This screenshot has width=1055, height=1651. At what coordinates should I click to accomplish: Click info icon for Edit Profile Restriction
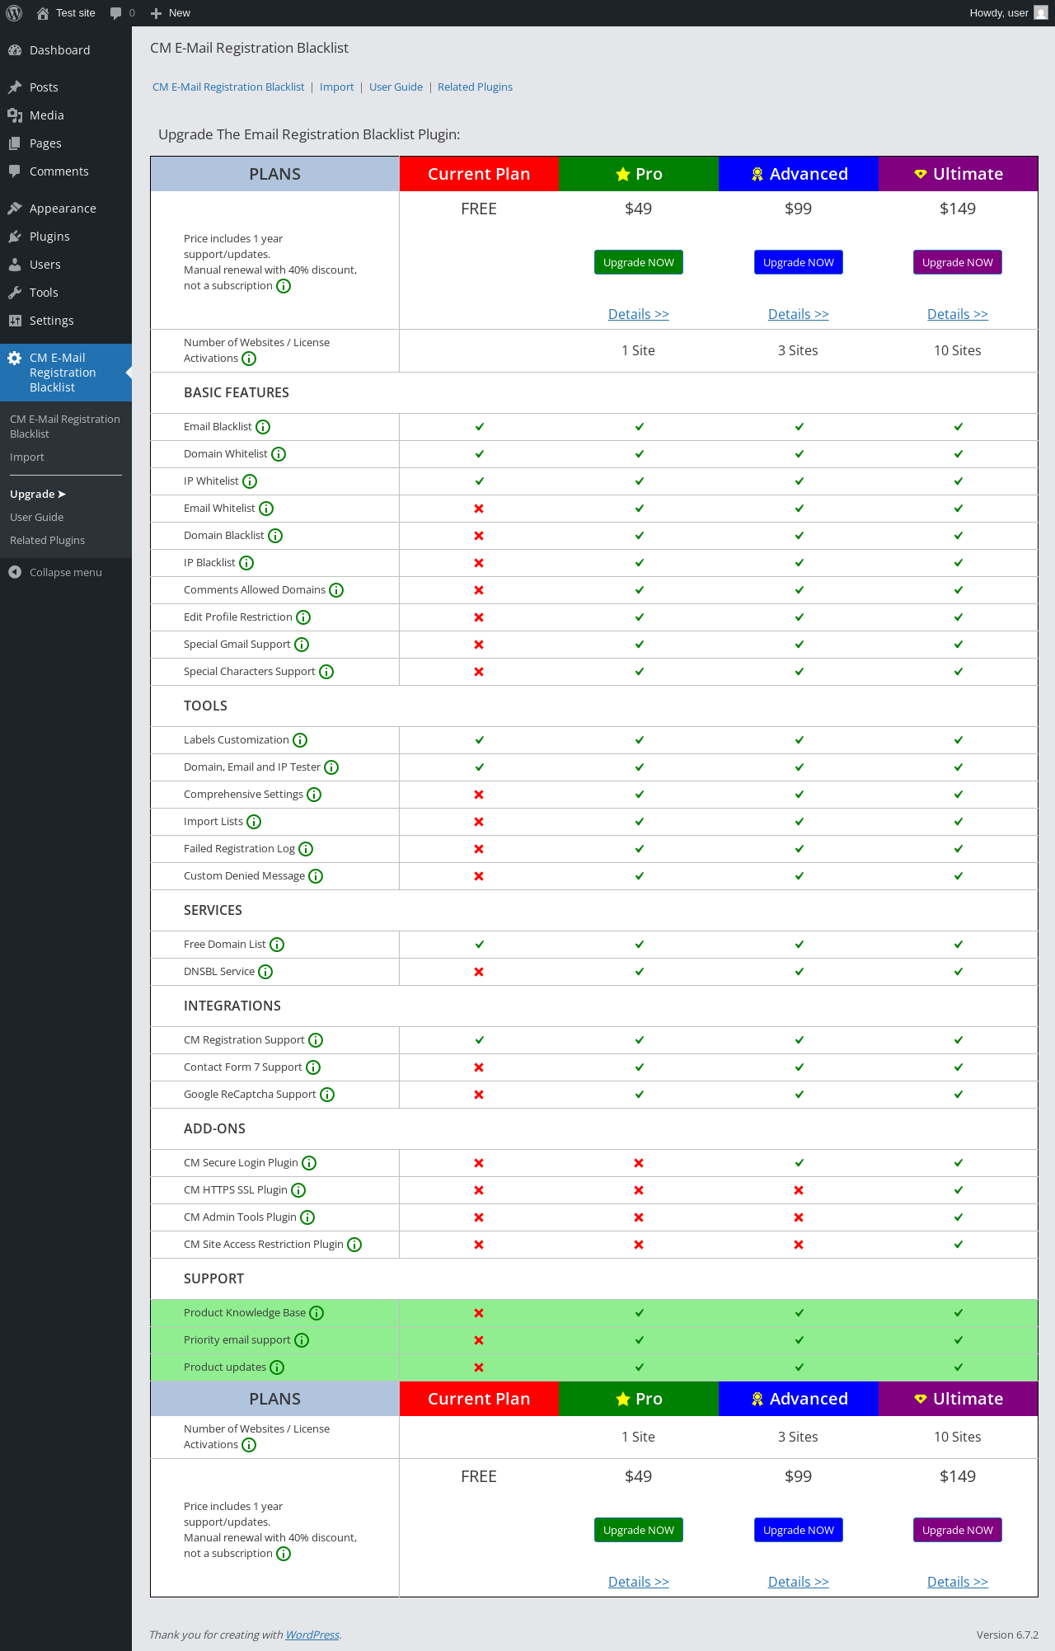(303, 617)
